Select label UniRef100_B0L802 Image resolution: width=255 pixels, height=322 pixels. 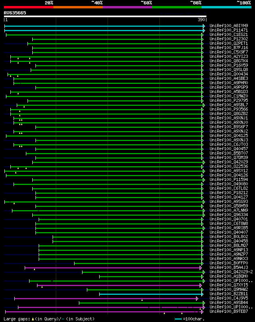point(229,237)
